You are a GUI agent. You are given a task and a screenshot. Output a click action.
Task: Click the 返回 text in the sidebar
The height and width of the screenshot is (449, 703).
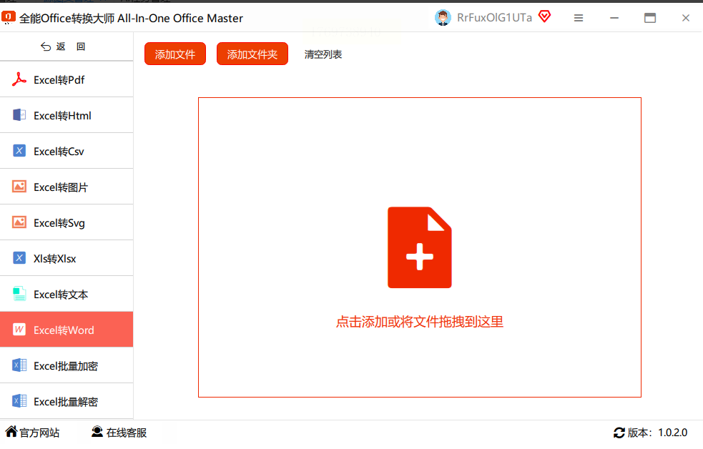(x=71, y=46)
